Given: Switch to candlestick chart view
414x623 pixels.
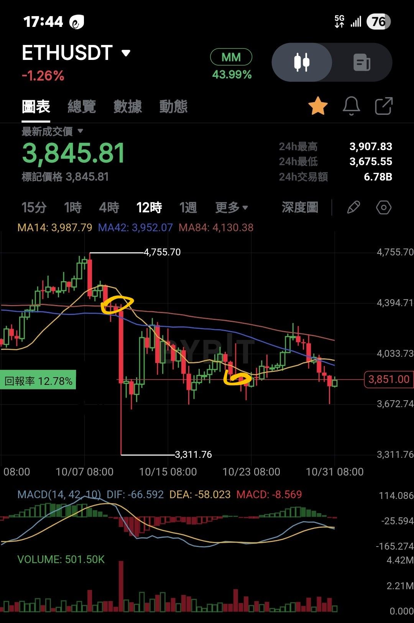Looking at the screenshot, I should (x=302, y=62).
